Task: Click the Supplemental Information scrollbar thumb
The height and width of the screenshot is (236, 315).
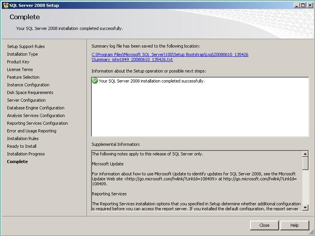Action: tap(305, 163)
